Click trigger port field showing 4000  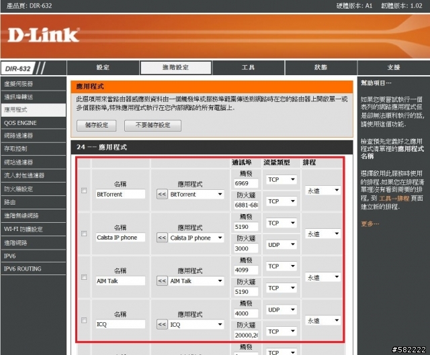[246, 313]
